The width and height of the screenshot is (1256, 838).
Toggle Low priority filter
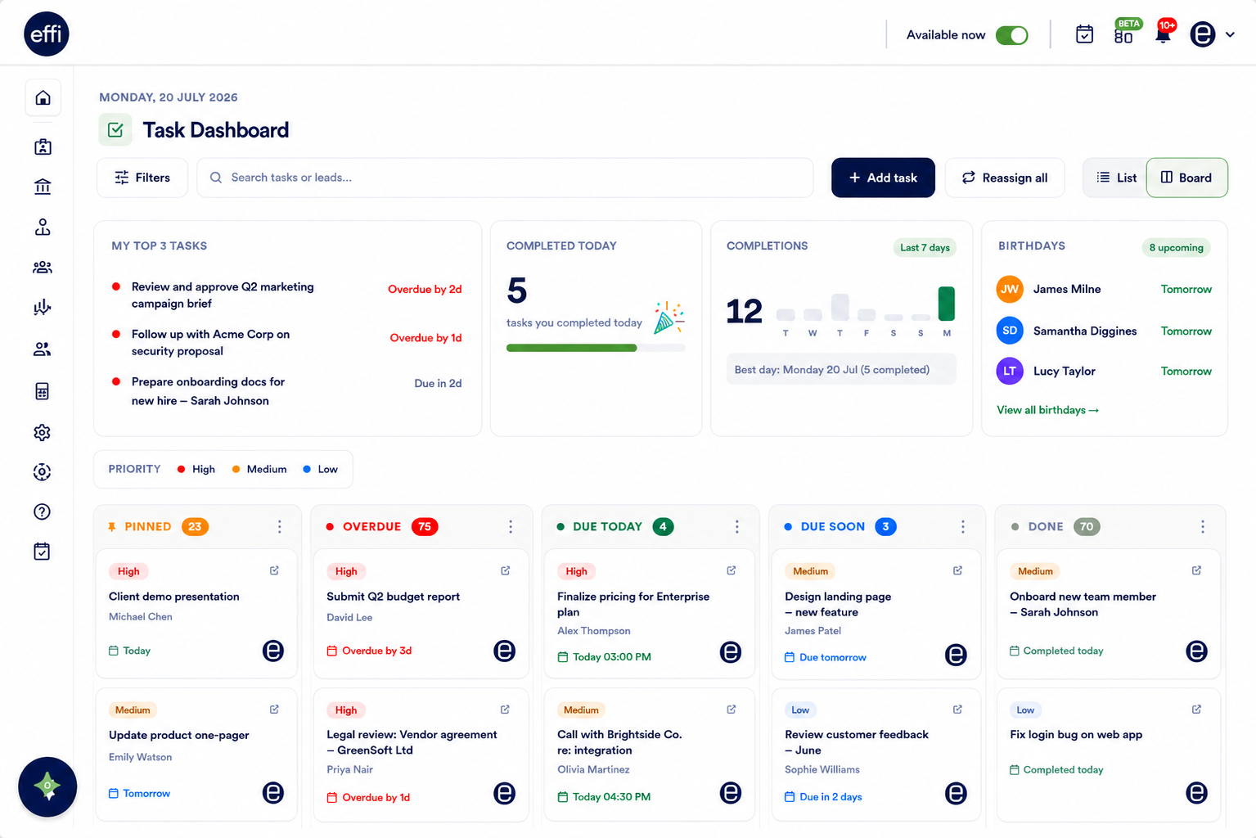pyautogui.click(x=320, y=469)
